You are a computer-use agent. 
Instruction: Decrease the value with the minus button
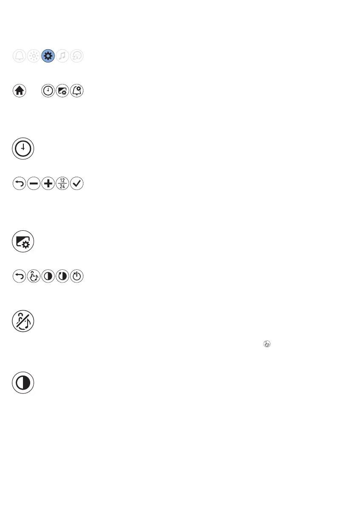click(34, 183)
